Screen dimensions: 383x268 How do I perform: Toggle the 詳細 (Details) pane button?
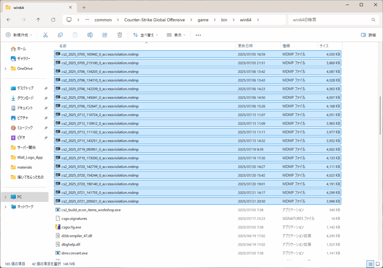click(x=368, y=35)
